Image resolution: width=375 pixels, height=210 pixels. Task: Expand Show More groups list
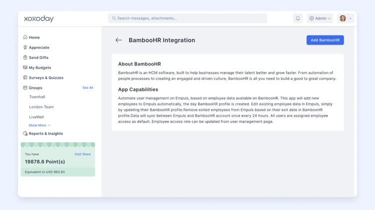coord(39,125)
